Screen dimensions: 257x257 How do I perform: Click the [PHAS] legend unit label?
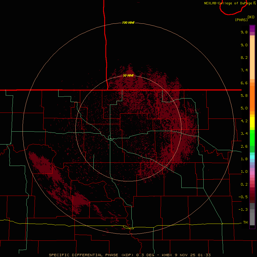click(241, 20)
